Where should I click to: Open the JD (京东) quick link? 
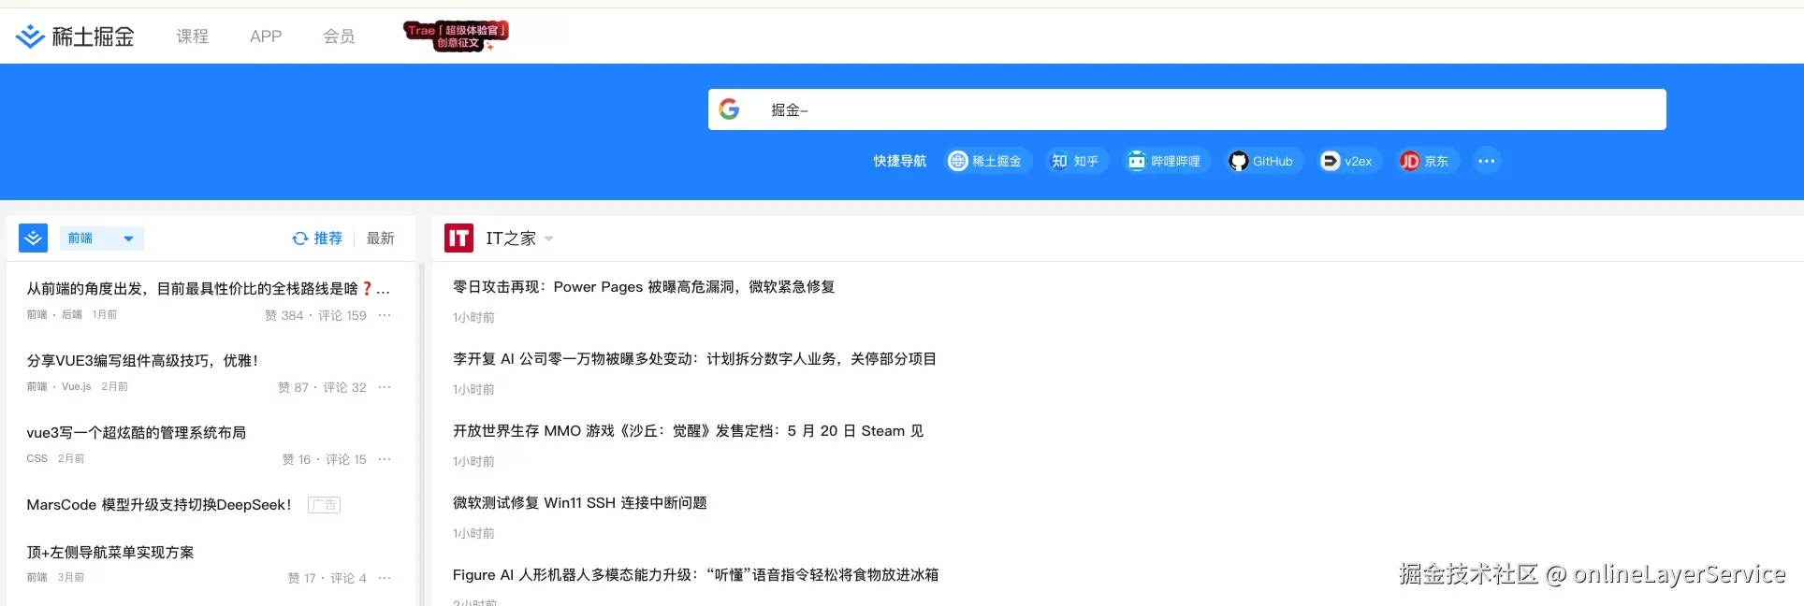click(1424, 161)
